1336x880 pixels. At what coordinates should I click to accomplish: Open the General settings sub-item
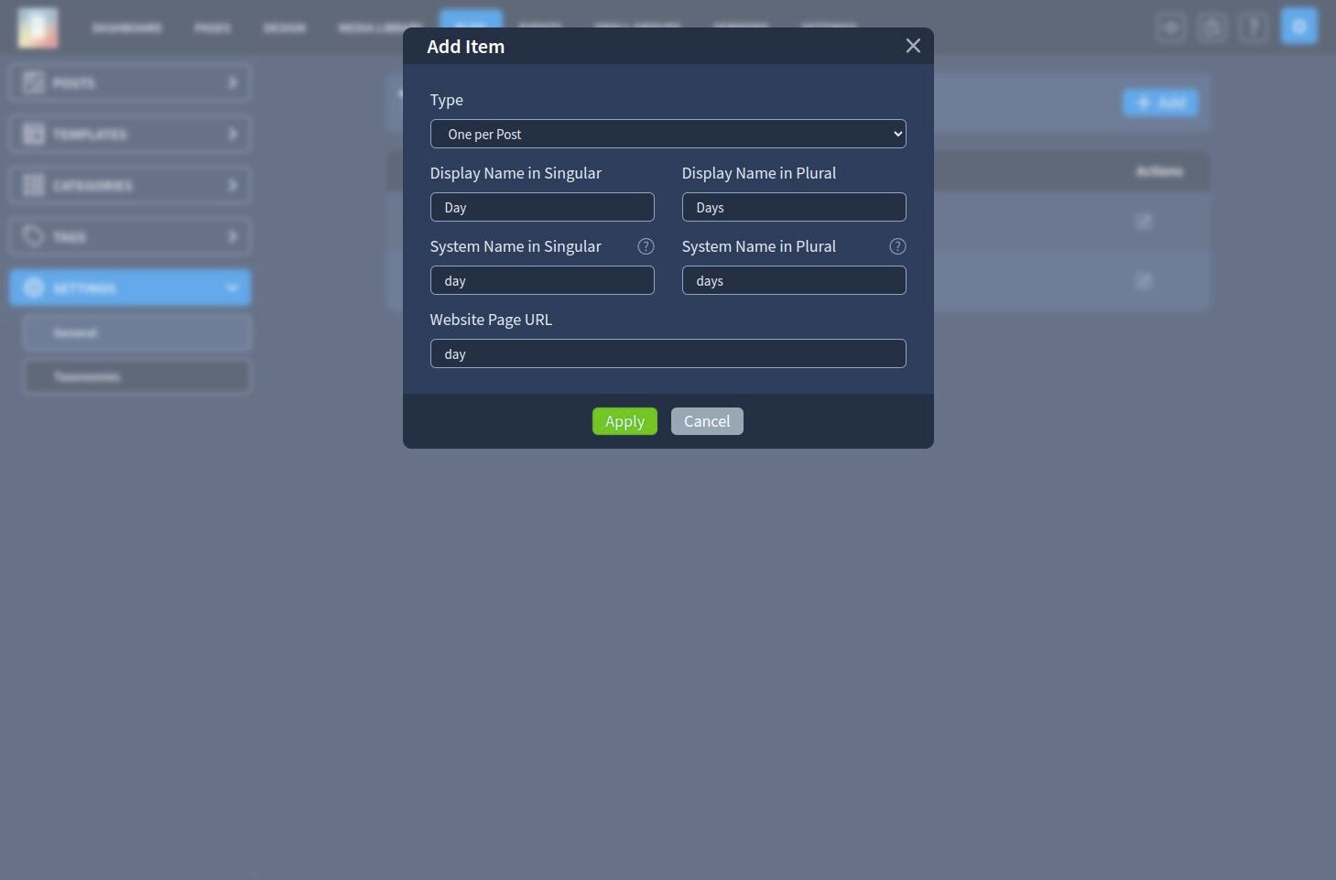(x=137, y=332)
